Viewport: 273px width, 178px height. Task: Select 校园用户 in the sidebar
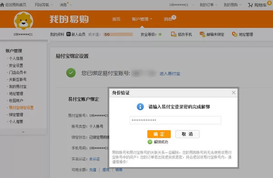point(16,101)
